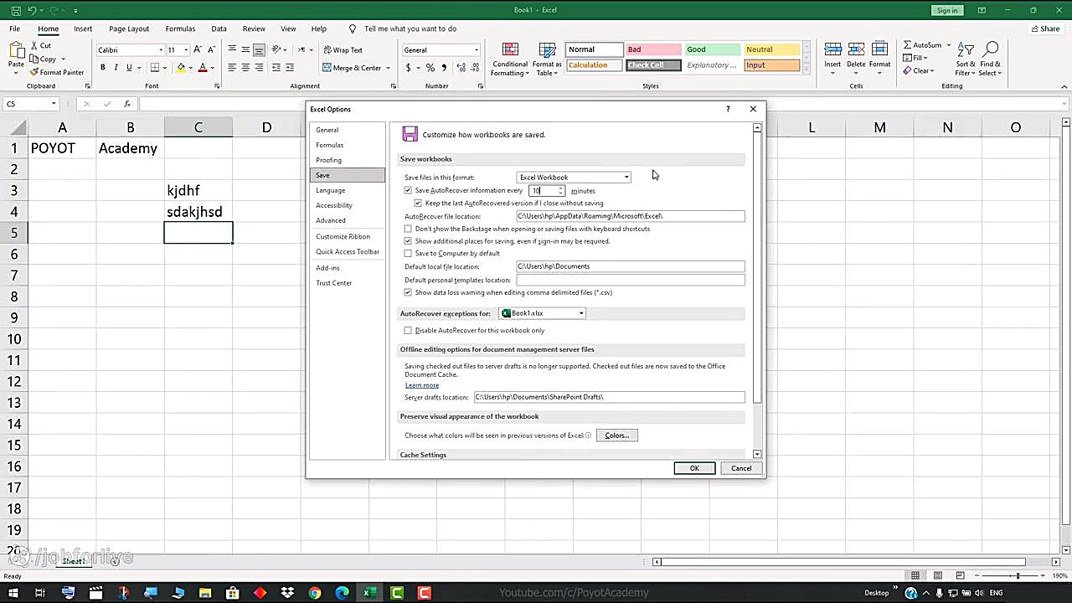Toggle Keep the last AutoRecovered version checkbox

pyautogui.click(x=418, y=204)
